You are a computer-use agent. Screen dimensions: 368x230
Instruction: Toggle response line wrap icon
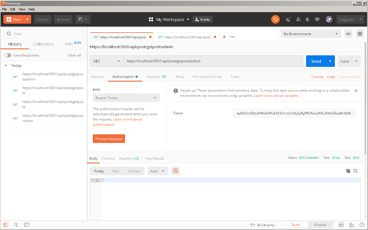[175, 171]
